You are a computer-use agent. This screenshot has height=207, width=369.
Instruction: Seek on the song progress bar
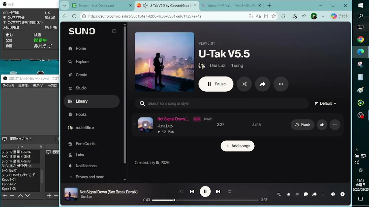pos(205,200)
